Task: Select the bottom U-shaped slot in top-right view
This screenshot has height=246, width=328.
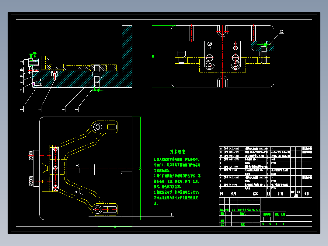Action: pos(223,82)
